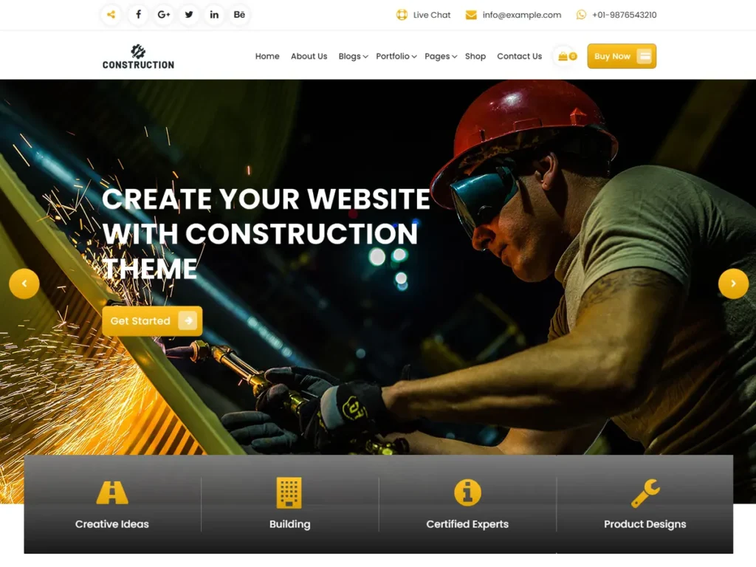Expand the Portfolio dropdown menu
Image resolution: width=756 pixels, height=567 pixels.
[x=396, y=56]
